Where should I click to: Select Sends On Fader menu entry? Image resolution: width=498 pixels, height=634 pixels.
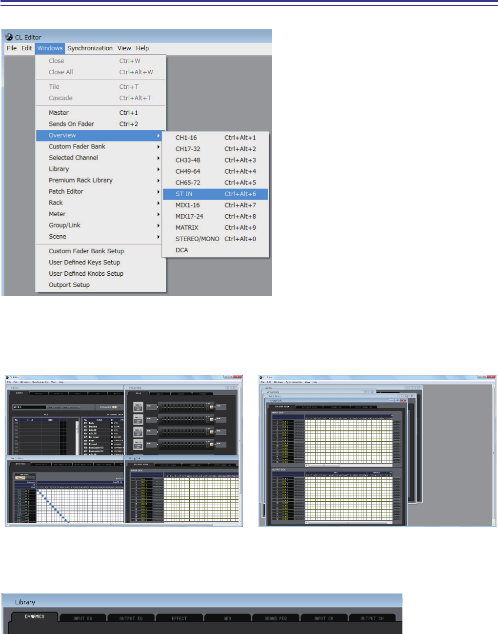tap(100, 124)
